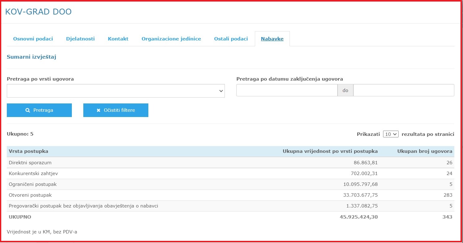Image resolution: width=463 pixels, height=243 pixels.
Task: Select the Konkurentski zahtjev row label
Action: point(33,174)
